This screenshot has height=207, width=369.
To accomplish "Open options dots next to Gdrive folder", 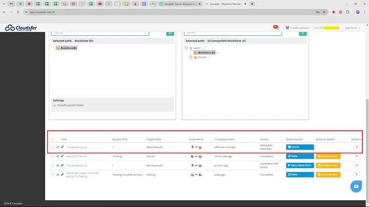I will 209,57.
